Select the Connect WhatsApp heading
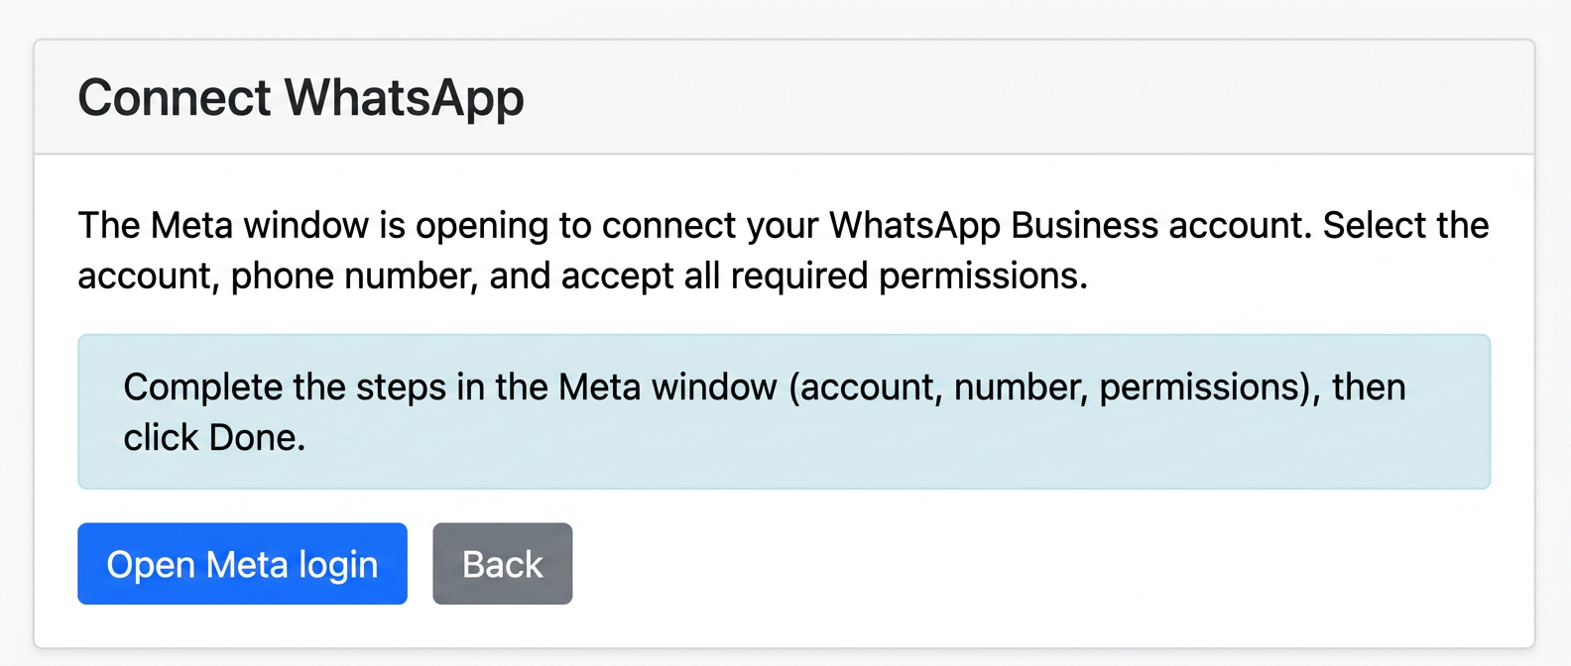Viewport: 1571px width, 666px height. [301, 99]
